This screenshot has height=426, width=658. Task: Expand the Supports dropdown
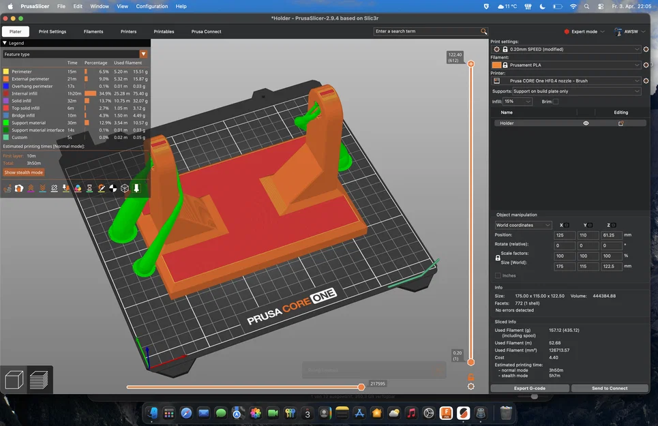pyautogui.click(x=566, y=91)
